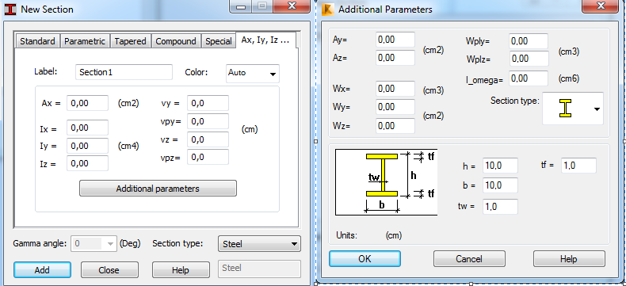The image size is (626, 286).
Task: Click Help in the New Section window
Action: tap(180, 270)
